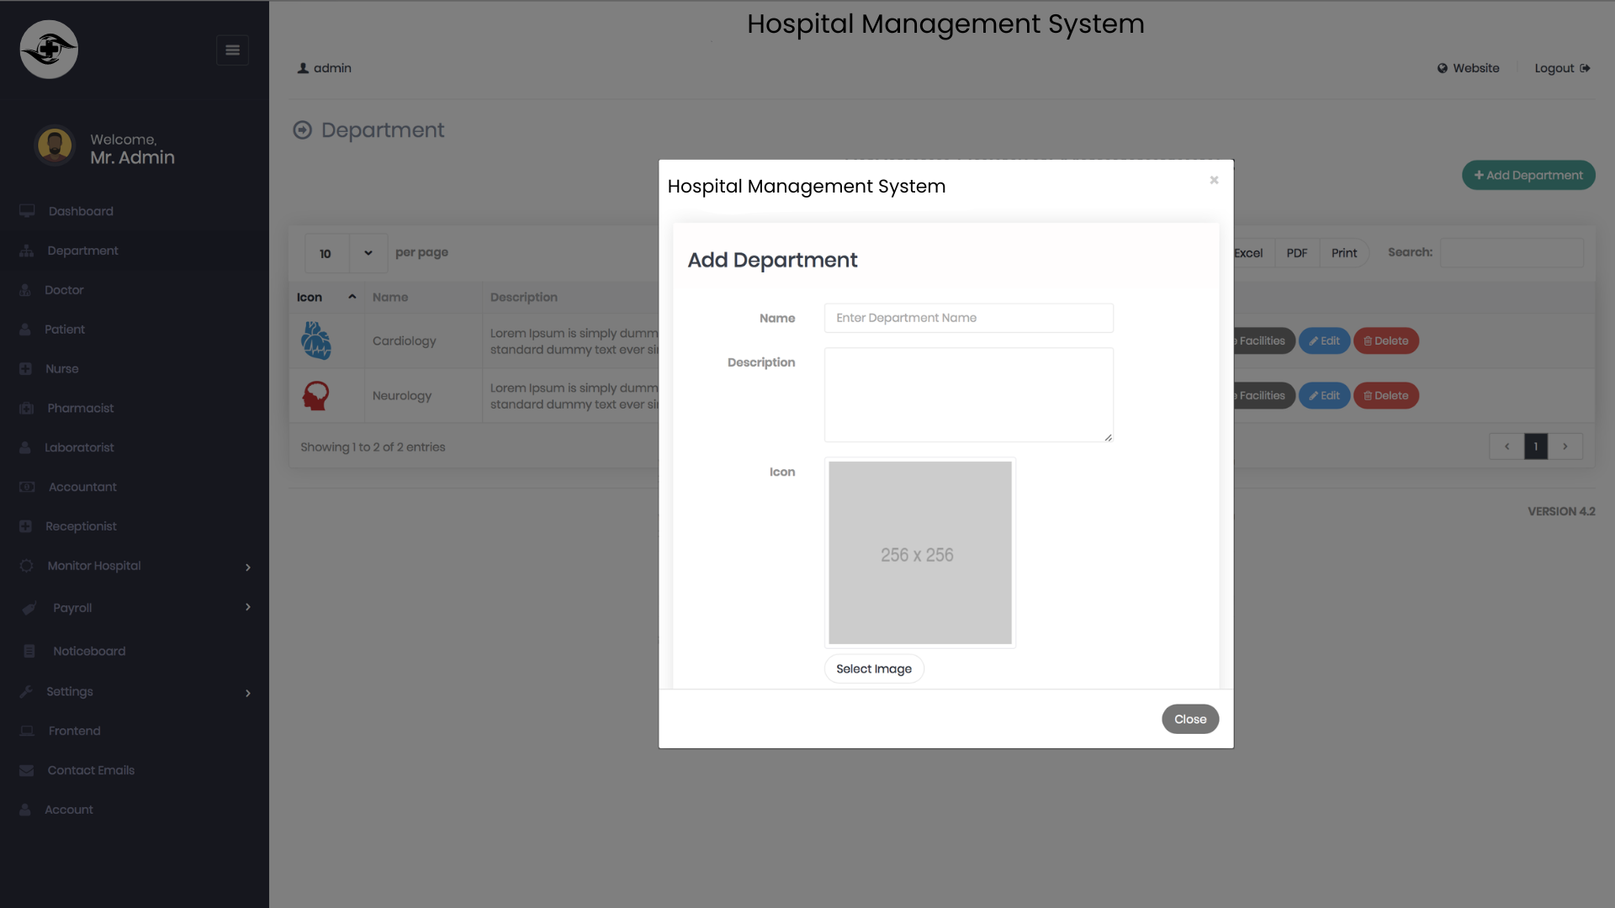
Task: Click the hospital logo in sidebar
Action: pyautogui.click(x=49, y=50)
